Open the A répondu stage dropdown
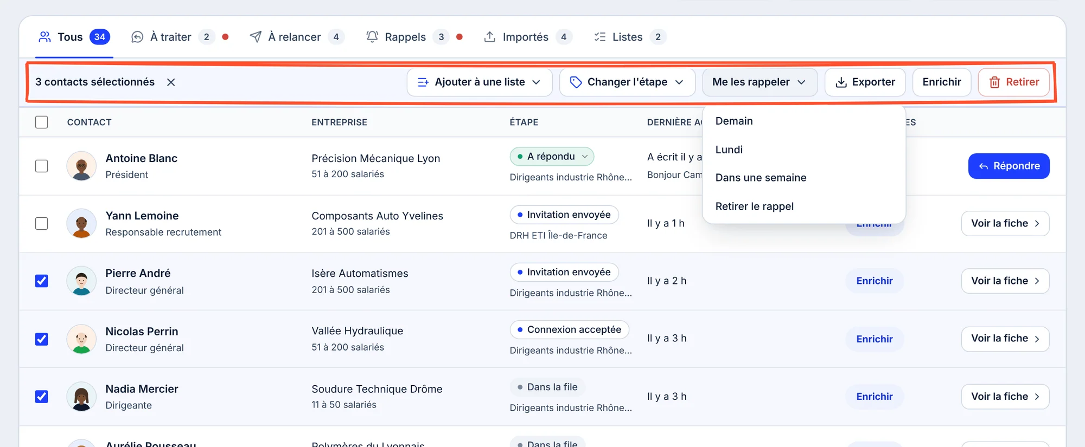The image size is (1085, 447). pyautogui.click(x=552, y=157)
